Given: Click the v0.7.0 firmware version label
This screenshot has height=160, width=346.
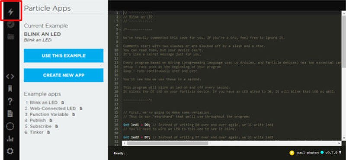Looking at the screenshot, I should point(331,153).
